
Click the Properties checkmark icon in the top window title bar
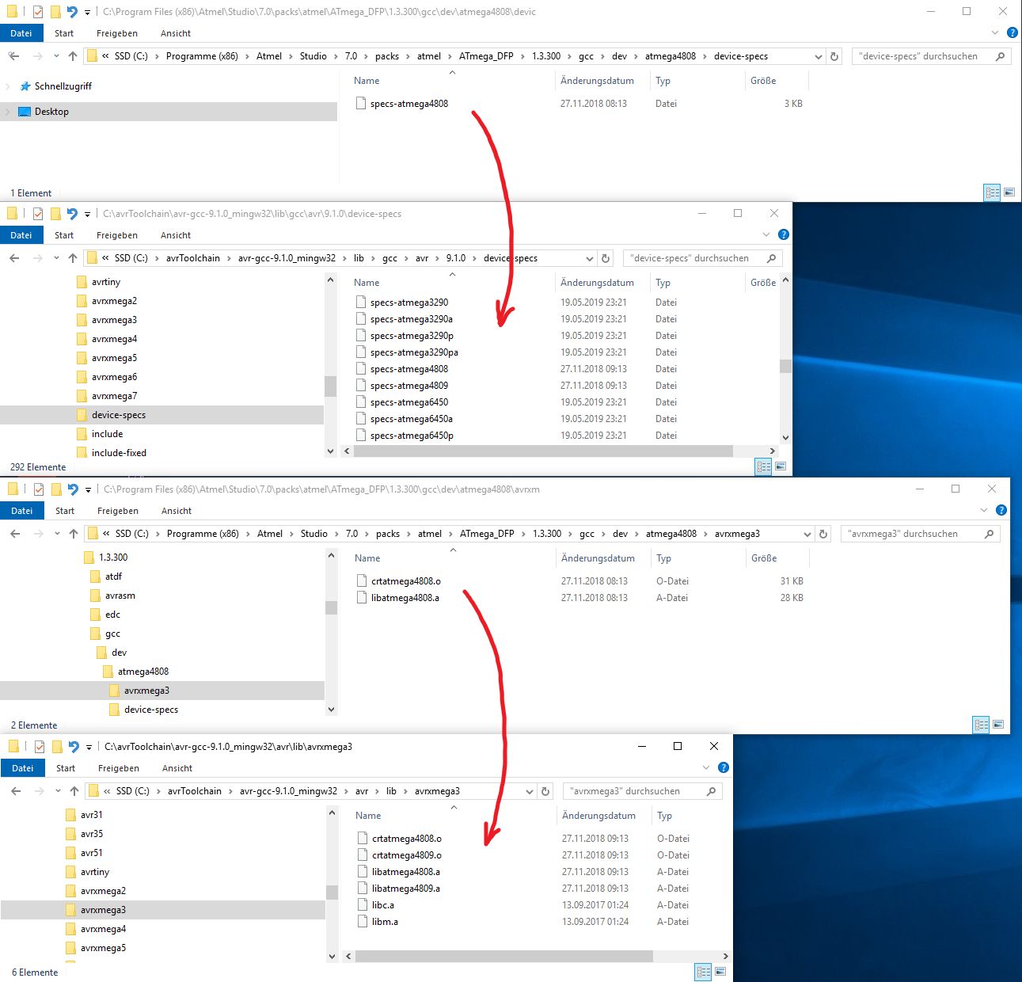pyautogui.click(x=37, y=12)
